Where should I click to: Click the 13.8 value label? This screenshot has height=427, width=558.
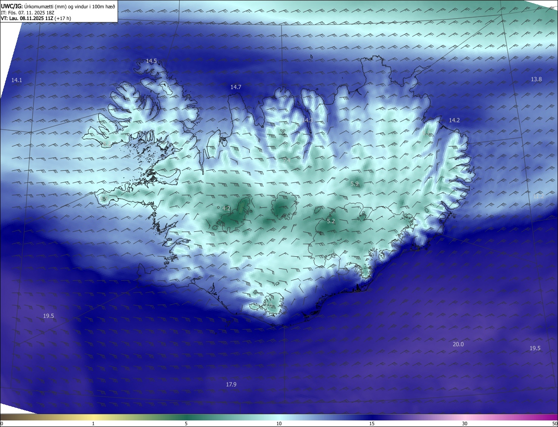(536, 79)
